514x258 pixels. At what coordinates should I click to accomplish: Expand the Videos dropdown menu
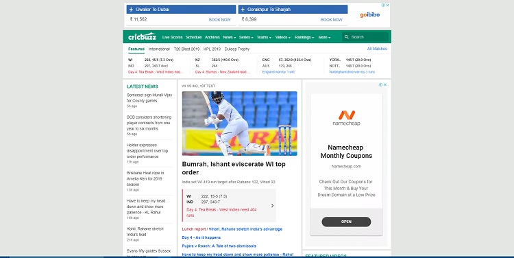coord(283,37)
